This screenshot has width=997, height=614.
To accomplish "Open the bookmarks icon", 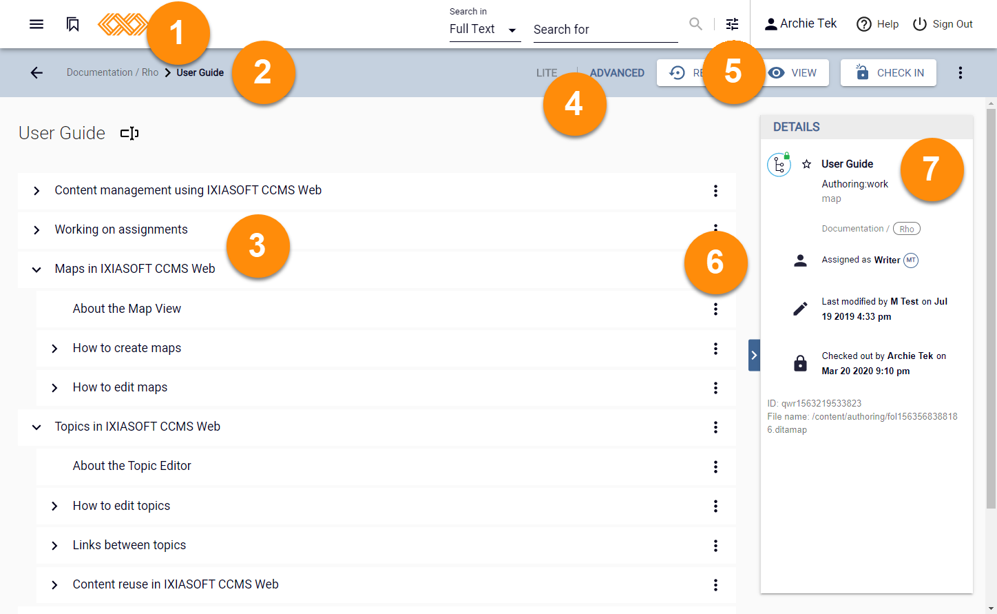I will (72, 24).
